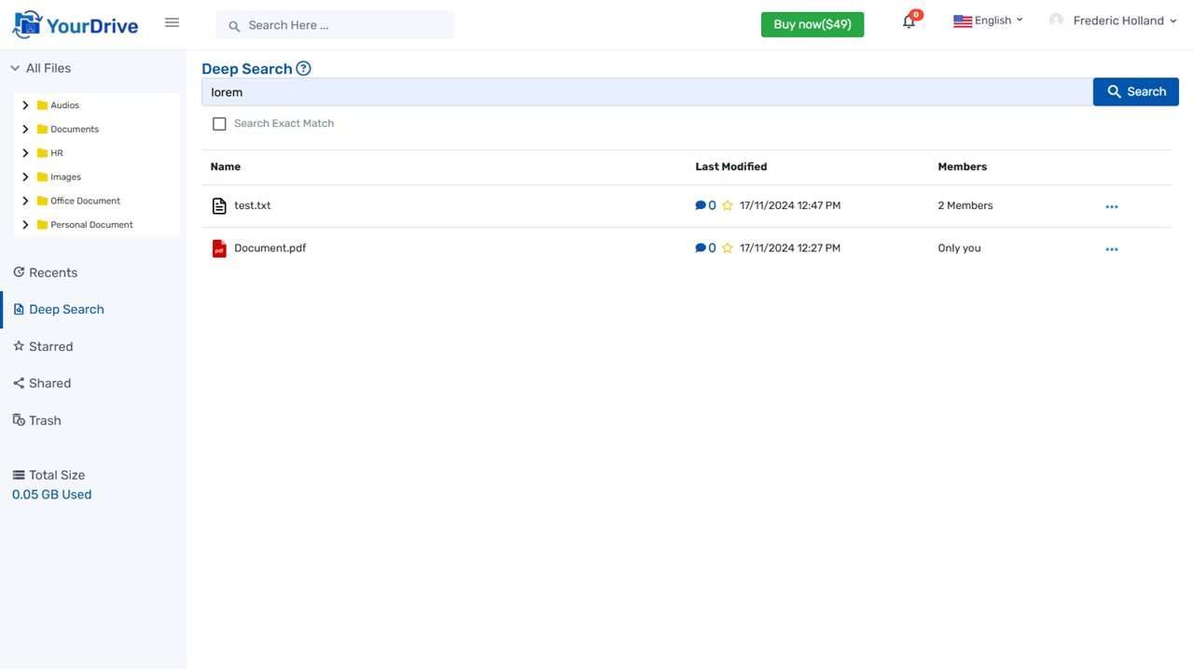Click the hamburger menu icon
This screenshot has width=1194, height=672.
click(172, 22)
